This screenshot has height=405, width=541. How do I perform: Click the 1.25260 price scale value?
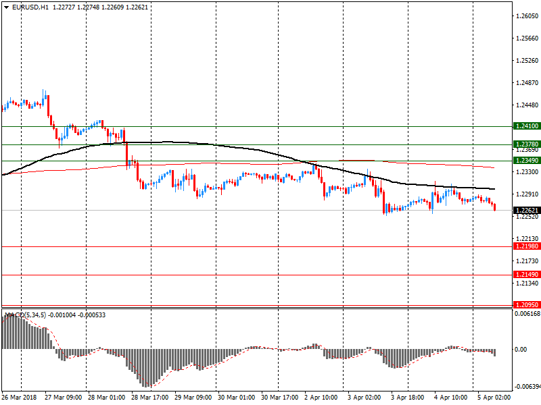[x=527, y=61]
